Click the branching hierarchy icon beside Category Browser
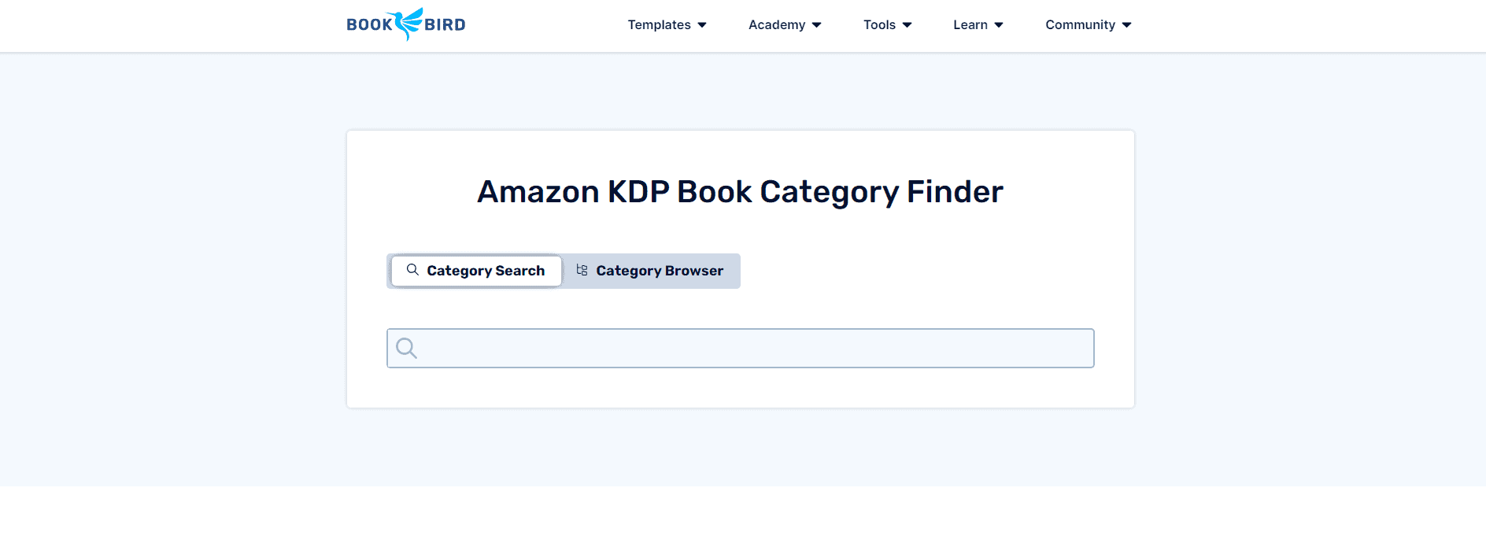Image resolution: width=1486 pixels, height=543 pixels. coord(582,270)
